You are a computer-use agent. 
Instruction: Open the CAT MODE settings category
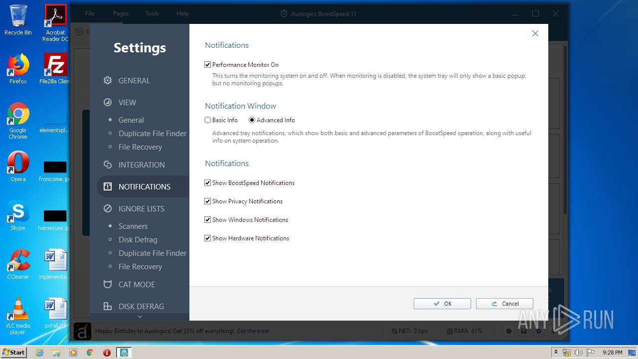point(137,284)
